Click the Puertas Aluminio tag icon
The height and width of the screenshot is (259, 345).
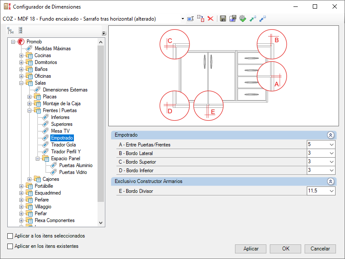click(x=53, y=165)
